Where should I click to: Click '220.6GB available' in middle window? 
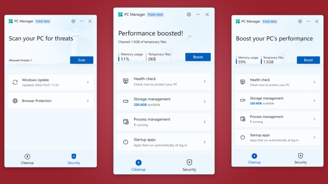click(x=147, y=105)
